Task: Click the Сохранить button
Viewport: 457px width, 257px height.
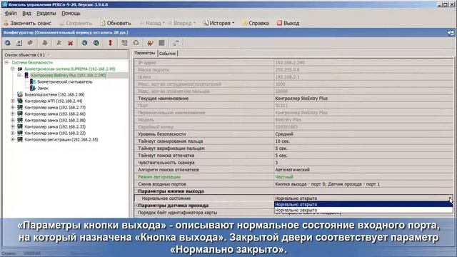Action: [76, 23]
